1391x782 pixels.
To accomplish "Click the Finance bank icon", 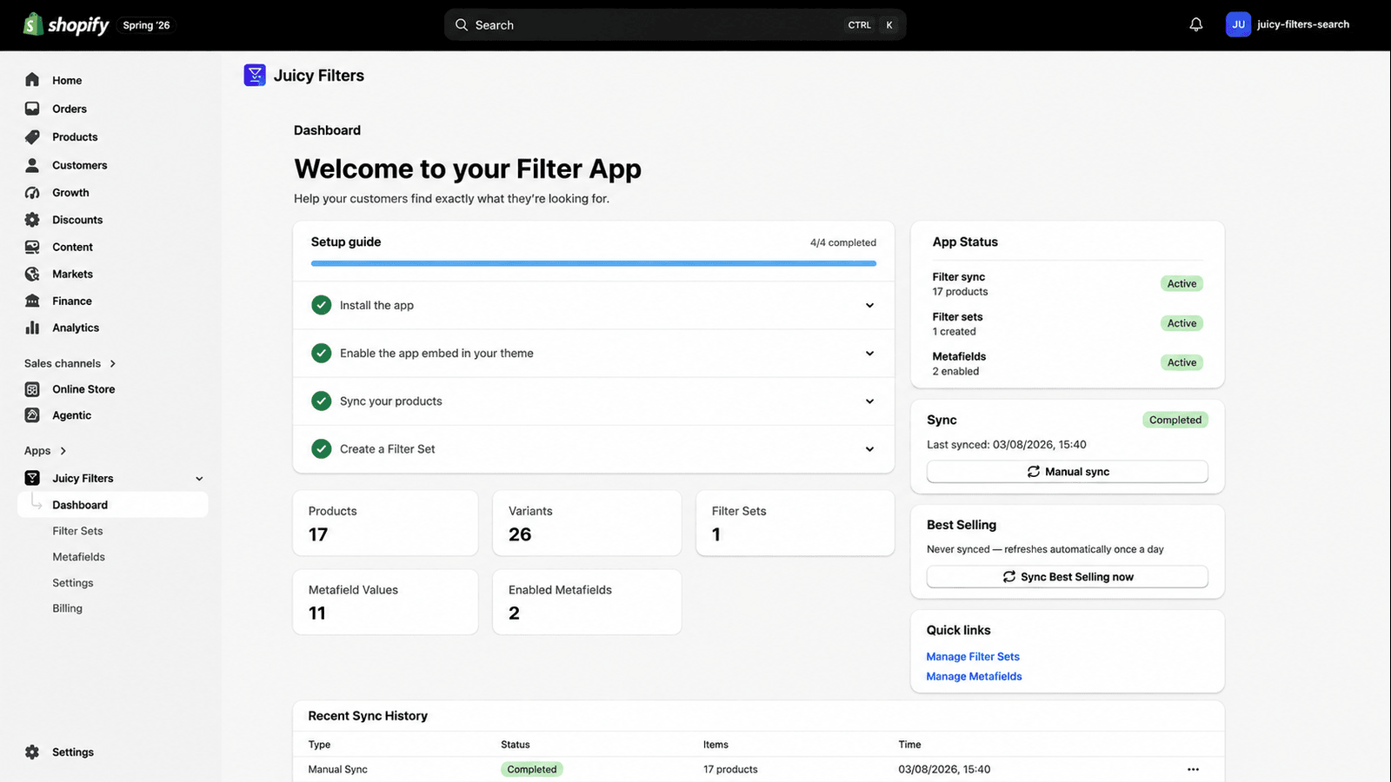I will 32,301.
